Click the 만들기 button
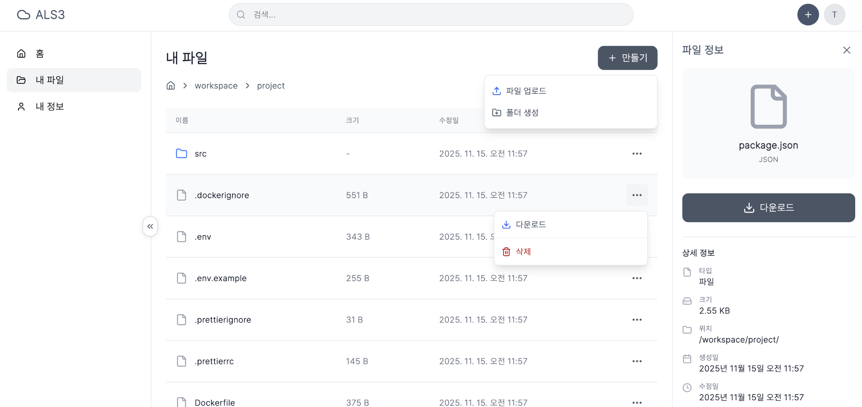 [x=627, y=58]
